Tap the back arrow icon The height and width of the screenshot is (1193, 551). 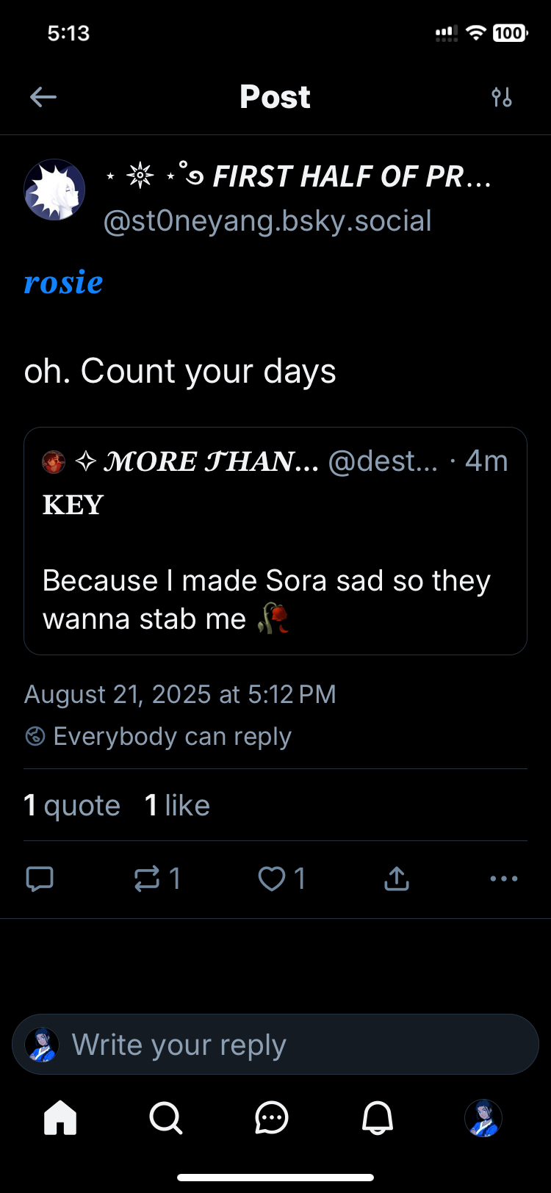click(43, 97)
